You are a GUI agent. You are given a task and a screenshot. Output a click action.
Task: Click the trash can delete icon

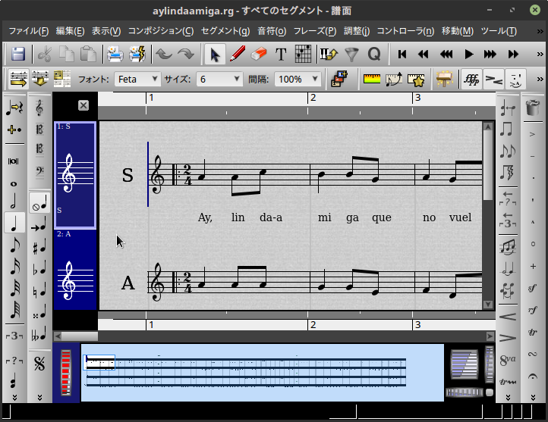point(533,108)
